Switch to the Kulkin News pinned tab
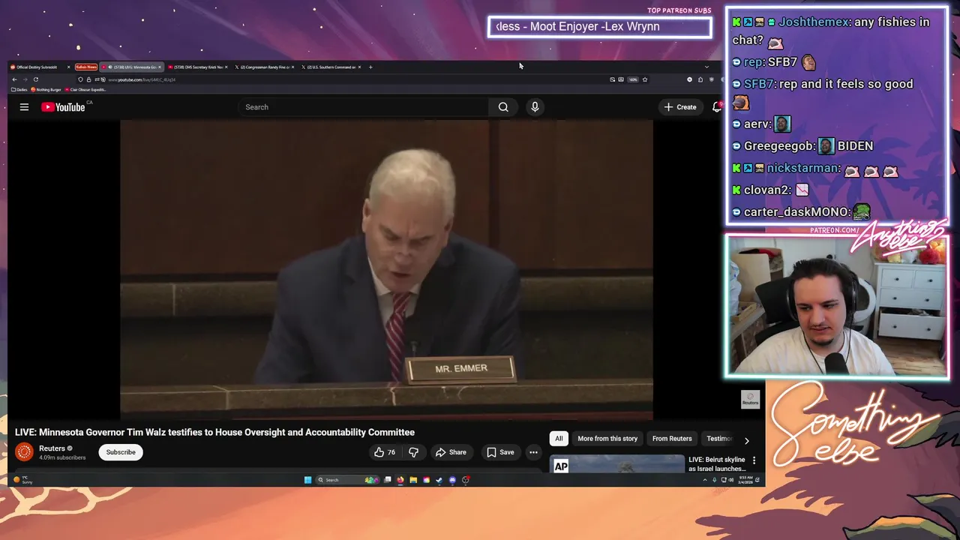 pos(86,67)
